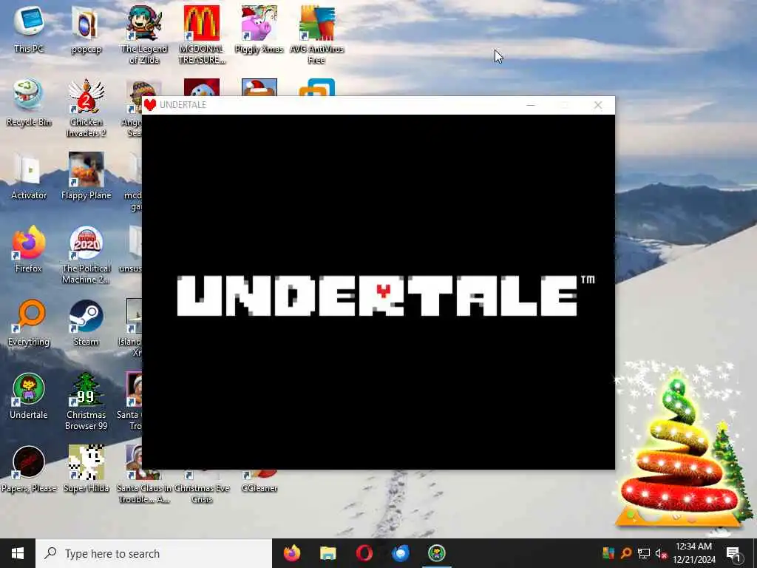
Task: Open network status in system tray
Action: (644, 553)
